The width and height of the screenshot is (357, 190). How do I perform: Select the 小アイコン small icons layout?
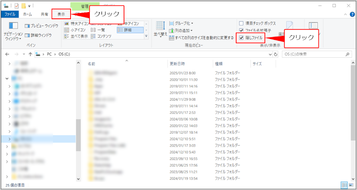[78, 30]
